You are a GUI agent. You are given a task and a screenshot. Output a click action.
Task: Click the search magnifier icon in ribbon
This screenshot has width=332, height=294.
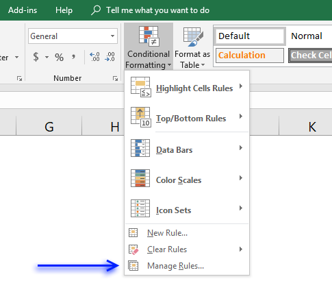click(96, 10)
